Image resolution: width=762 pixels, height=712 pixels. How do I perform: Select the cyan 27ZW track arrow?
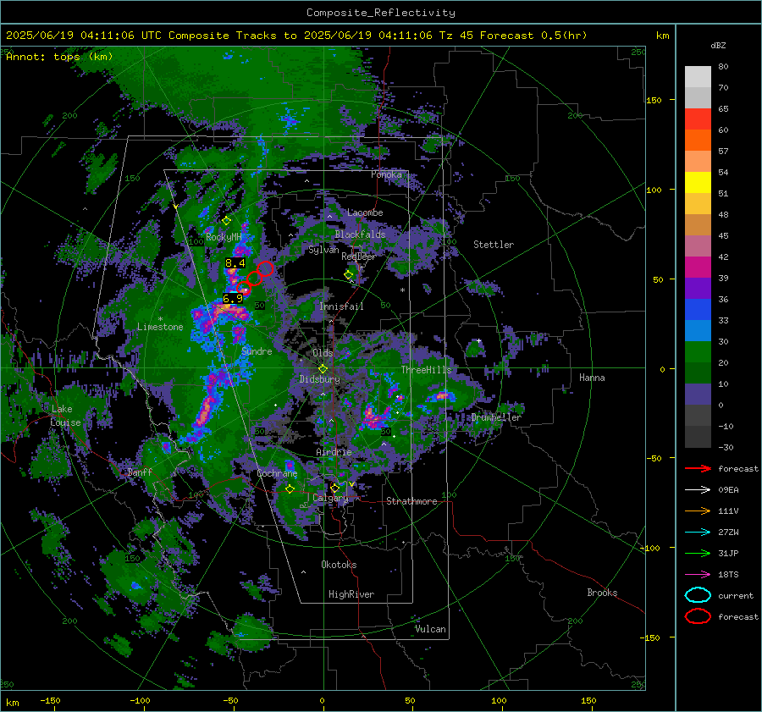click(x=698, y=533)
